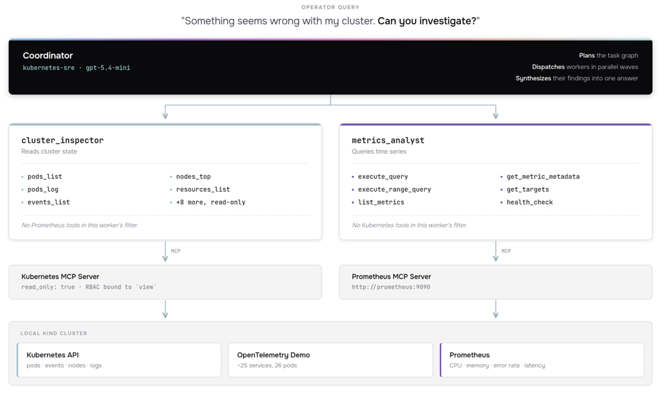Select the pods_log tool entry
This screenshot has width=672, height=398.
coord(43,189)
